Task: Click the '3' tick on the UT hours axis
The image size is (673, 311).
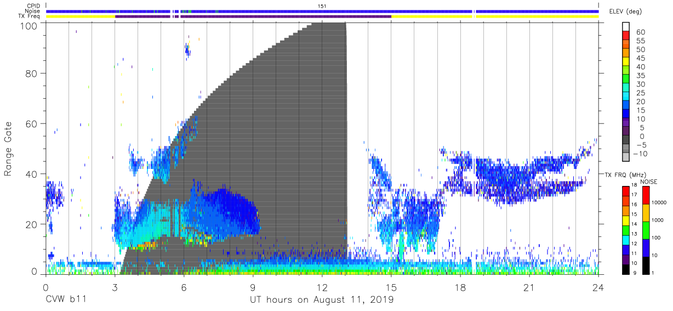Action: [x=115, y=287]
